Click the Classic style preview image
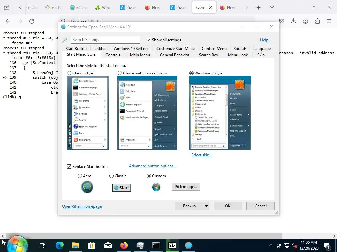The height and width of the screenshot is (252, 337). pyautogui.click(x=88, y=113)
